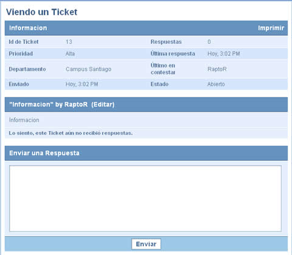This screenshot has width=292, height=255.
Task: Click the Imprimir link
Action: [x=271, y=28]
